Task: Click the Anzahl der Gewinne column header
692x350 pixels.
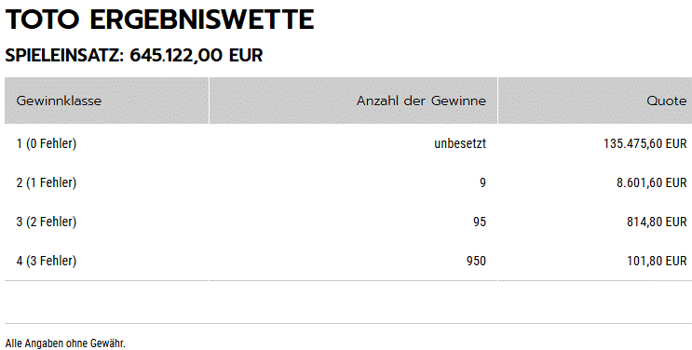Action: click(x=421, y=101)
